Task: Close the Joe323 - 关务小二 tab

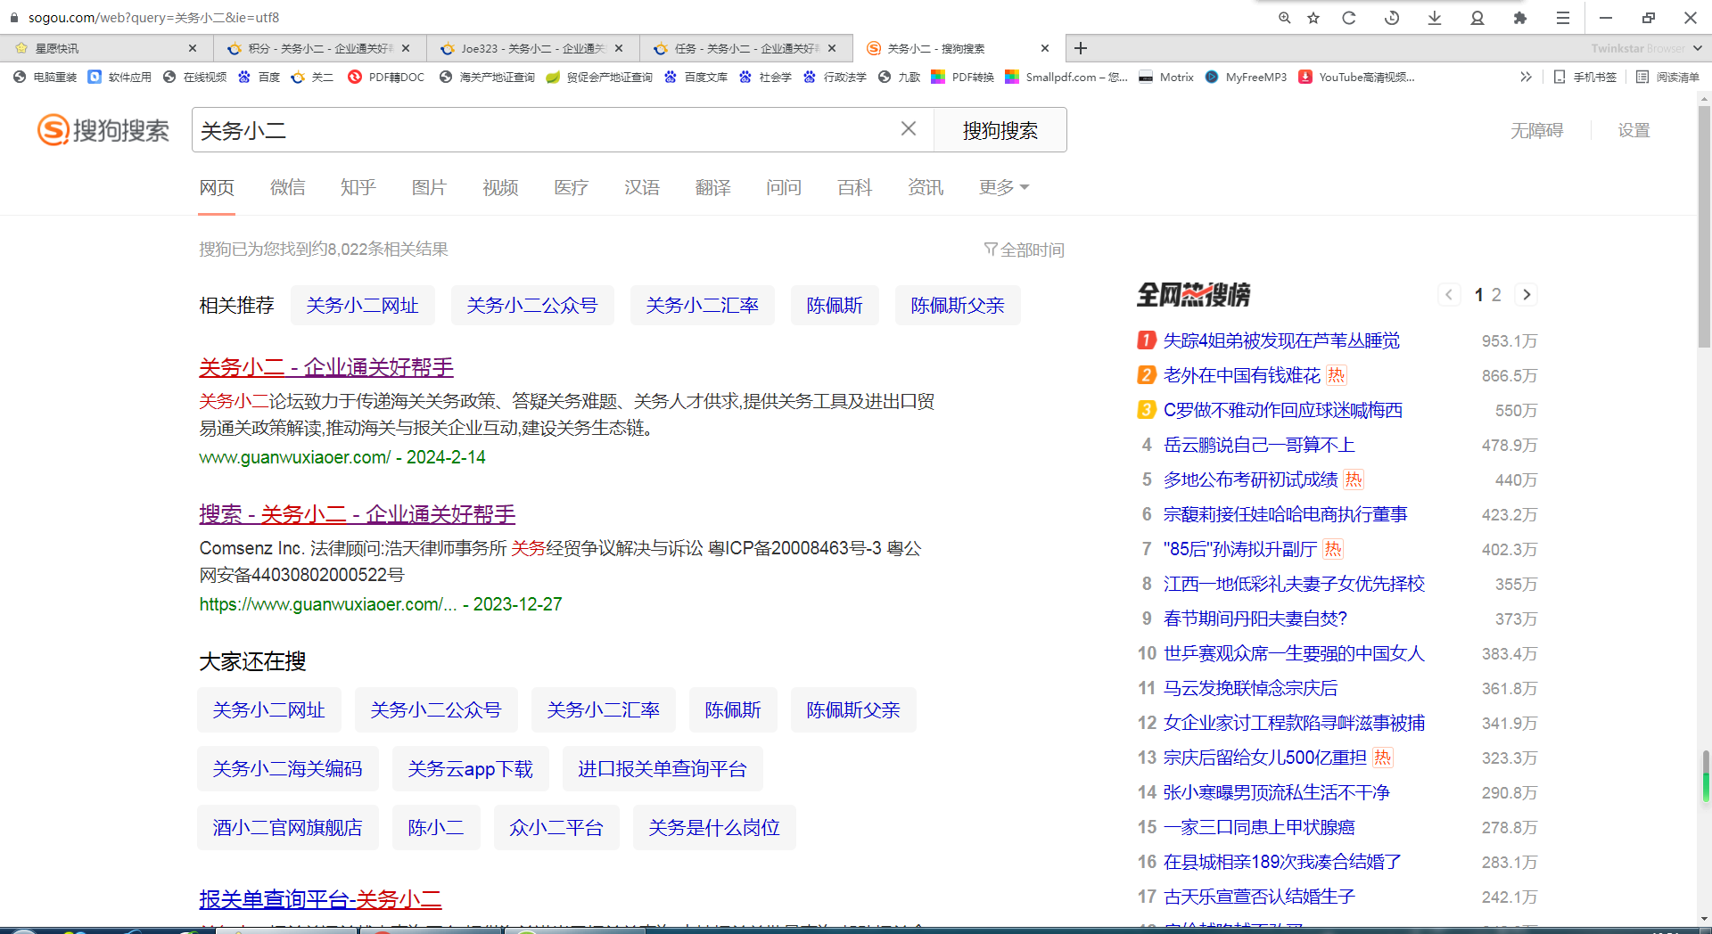Action: click(619, 48)
